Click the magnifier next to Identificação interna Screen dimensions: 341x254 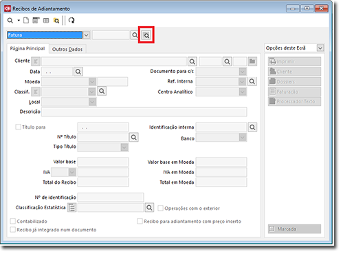[x=252, y=127]
